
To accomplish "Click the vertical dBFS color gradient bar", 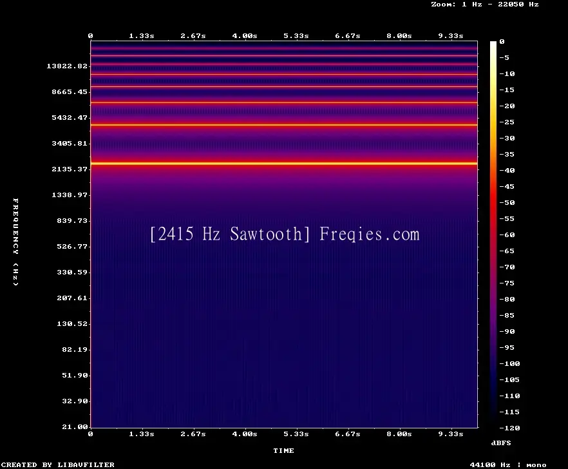I will coord(493,235).
